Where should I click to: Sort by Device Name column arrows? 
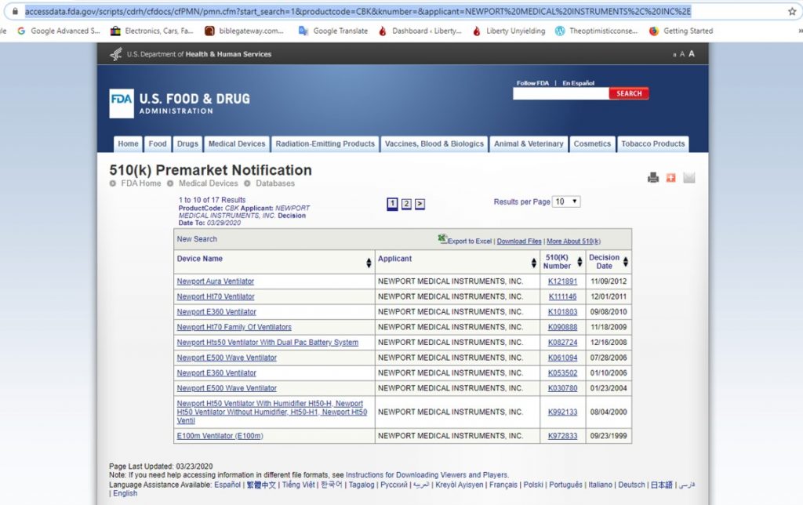coord(369,263)
